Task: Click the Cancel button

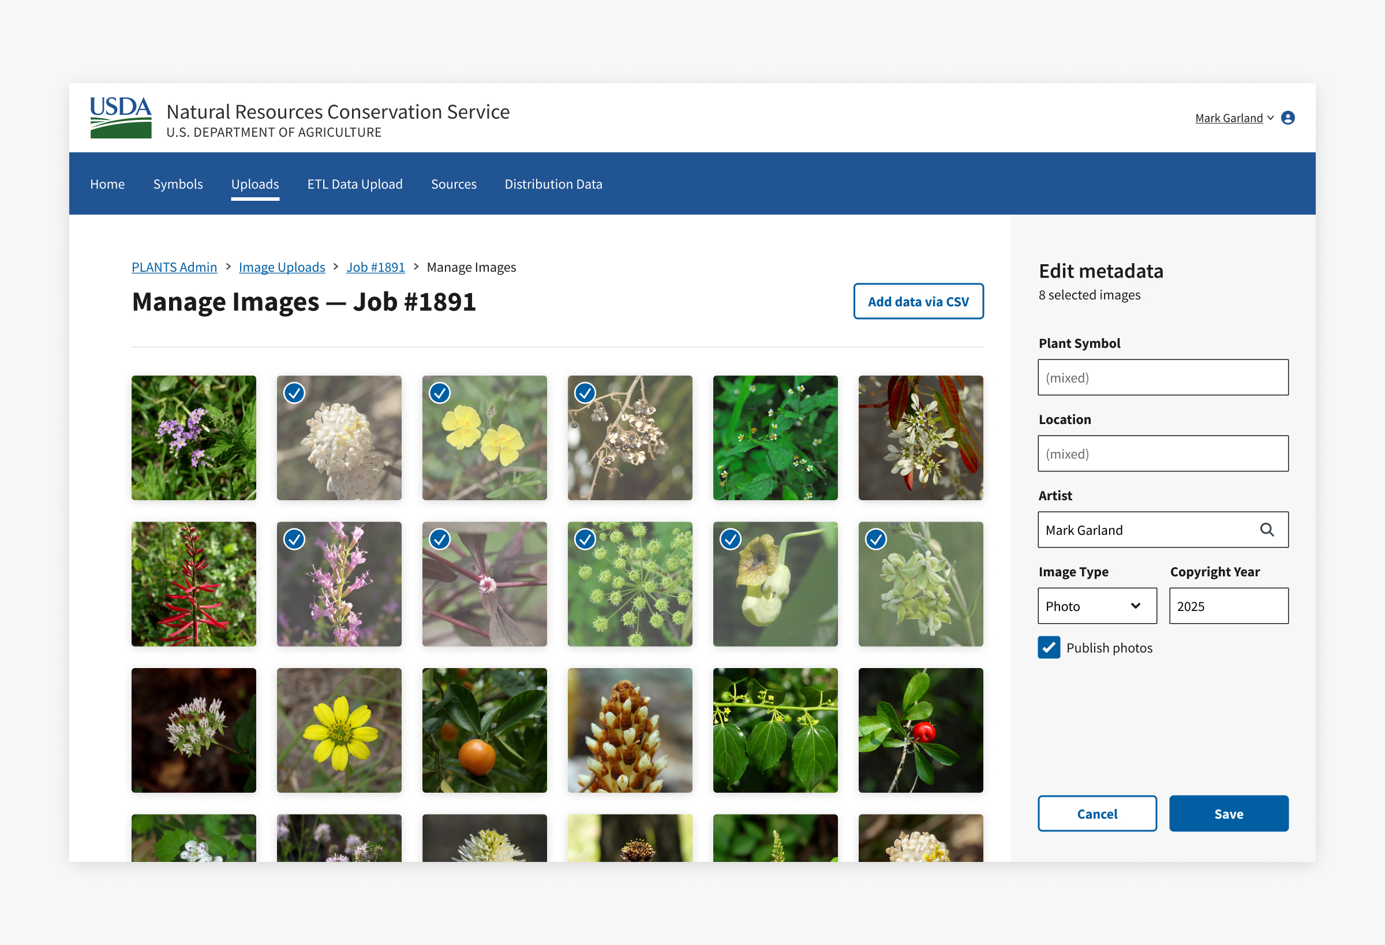Action: (x=1096, y=813)
